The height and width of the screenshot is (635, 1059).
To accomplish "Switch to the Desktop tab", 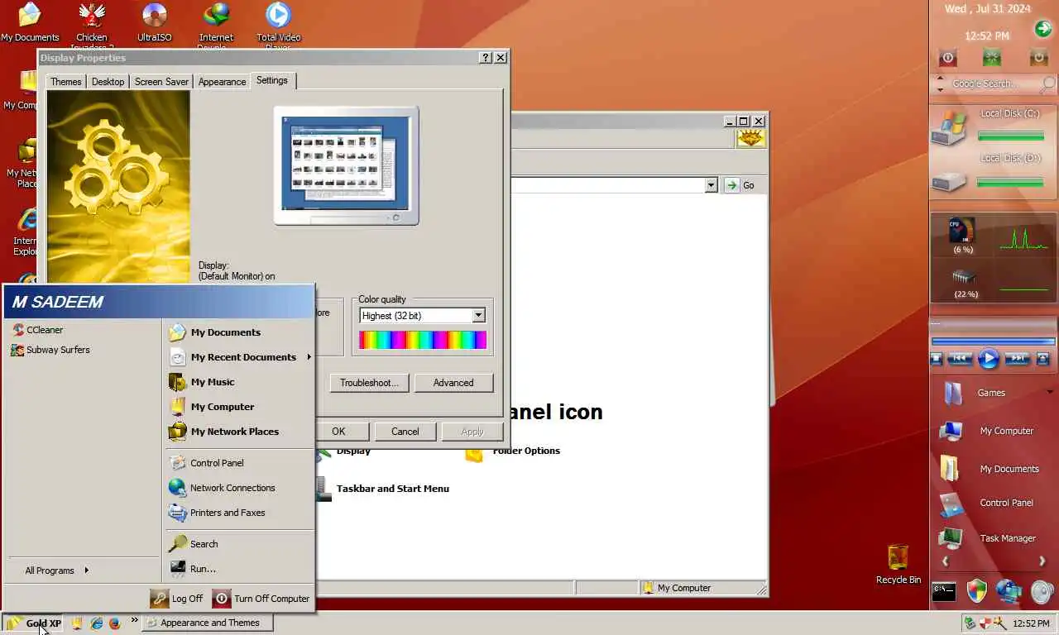I will (108, 82).
